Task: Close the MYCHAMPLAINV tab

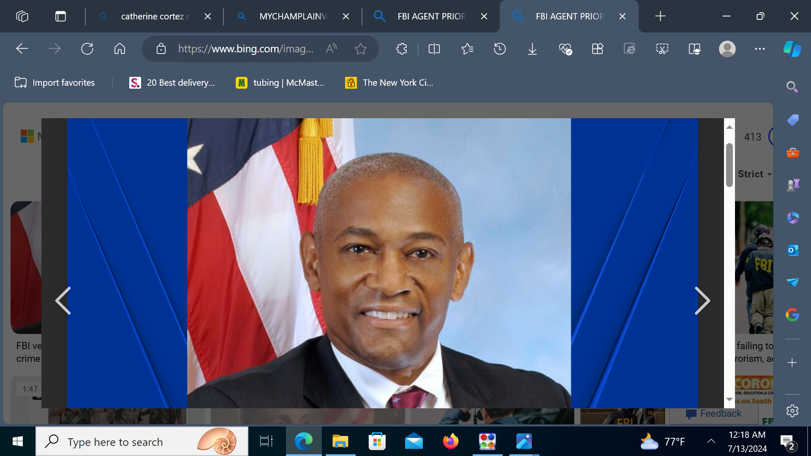Action: point(346,16)
